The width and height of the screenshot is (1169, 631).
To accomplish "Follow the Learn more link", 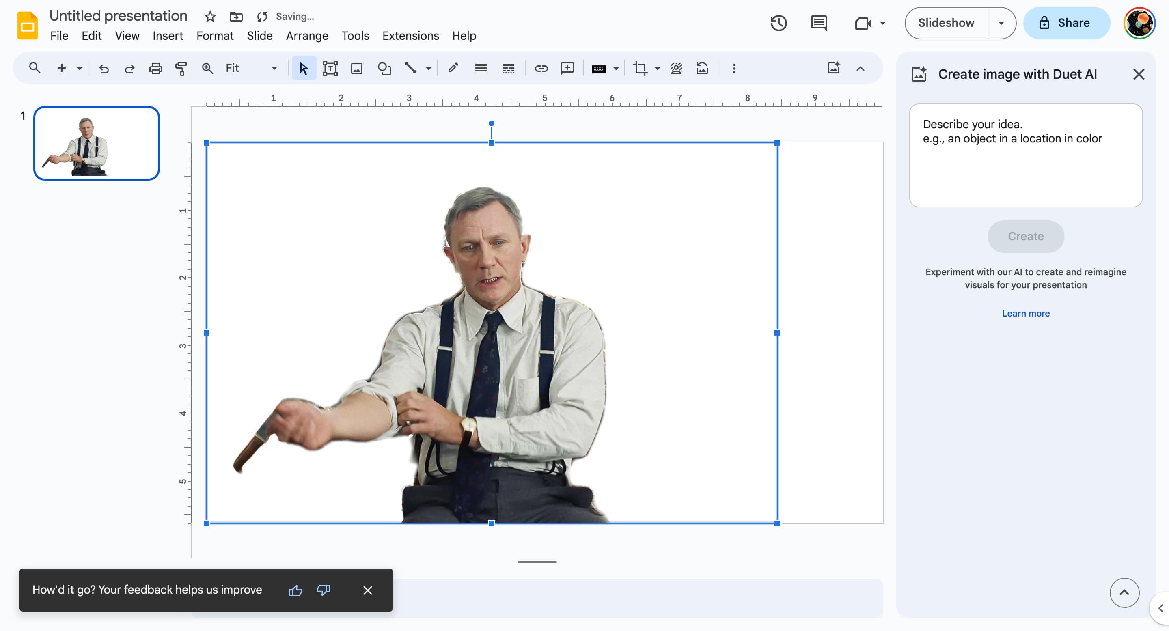I will (1026, 313).
